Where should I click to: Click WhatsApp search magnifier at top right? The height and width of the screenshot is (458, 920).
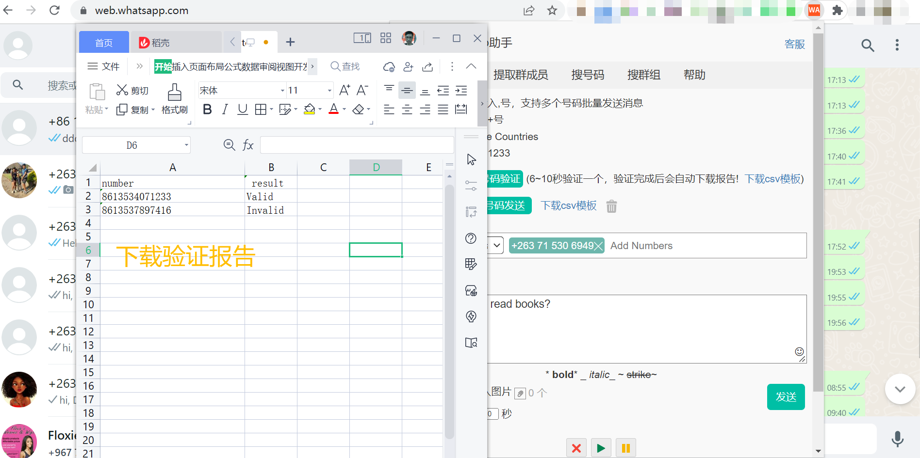click(868, 45)
